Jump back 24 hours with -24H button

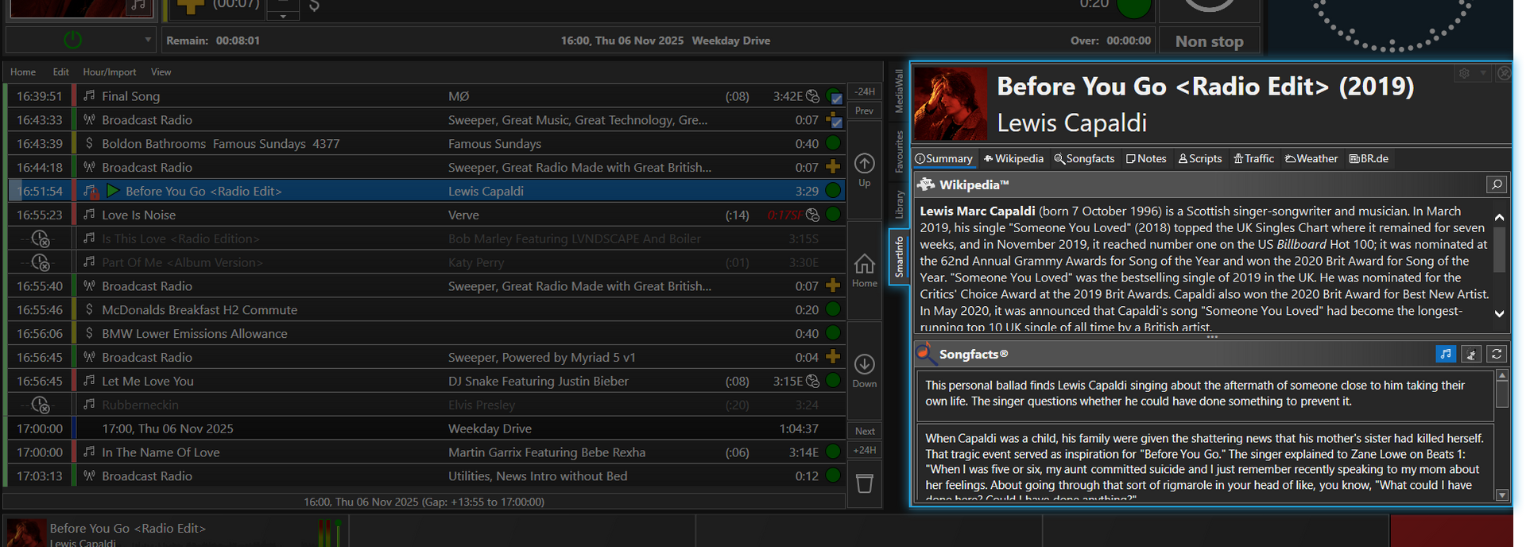865,91
